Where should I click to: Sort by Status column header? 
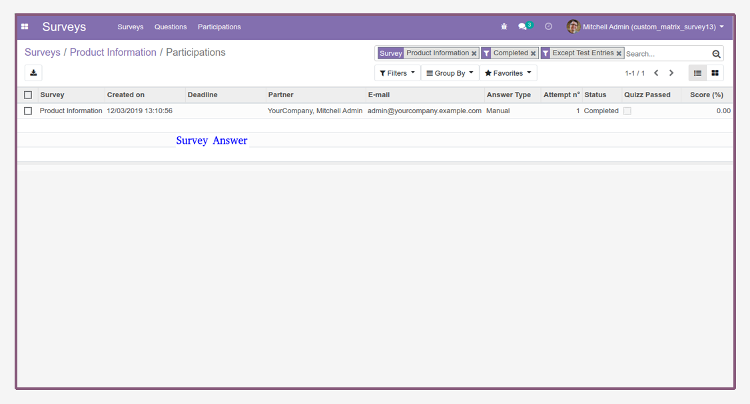602,95
